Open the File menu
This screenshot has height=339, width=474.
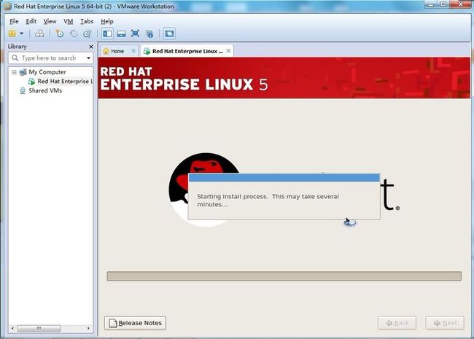point(14,21)
